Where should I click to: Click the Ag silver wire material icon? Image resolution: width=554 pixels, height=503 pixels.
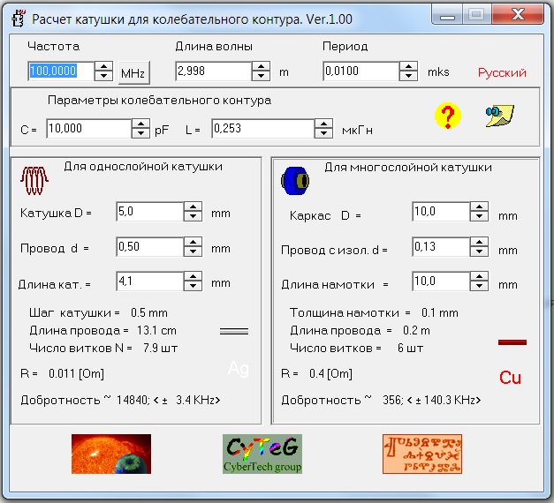[238, 368]
